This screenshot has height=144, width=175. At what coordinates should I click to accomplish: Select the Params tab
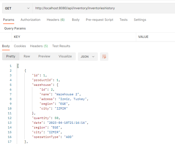point(9,20)
